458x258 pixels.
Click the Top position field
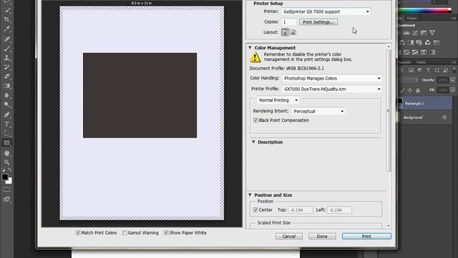pos(301,210)
